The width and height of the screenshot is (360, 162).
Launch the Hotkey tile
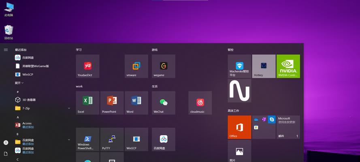point(264,66)
